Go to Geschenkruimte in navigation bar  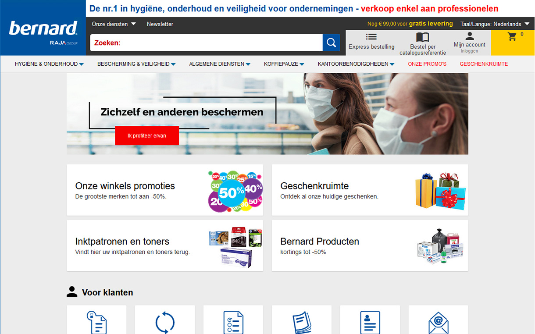click(483, 64)
